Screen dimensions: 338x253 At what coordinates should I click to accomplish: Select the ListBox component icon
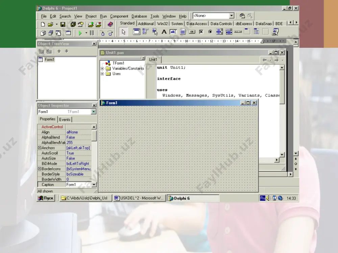(219, 32)
